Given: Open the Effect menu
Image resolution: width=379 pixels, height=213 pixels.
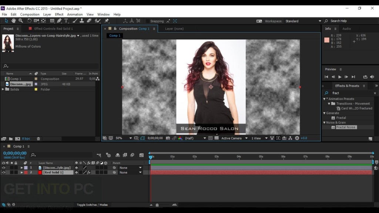Looking at the screenshot, I should pos(59,14).
